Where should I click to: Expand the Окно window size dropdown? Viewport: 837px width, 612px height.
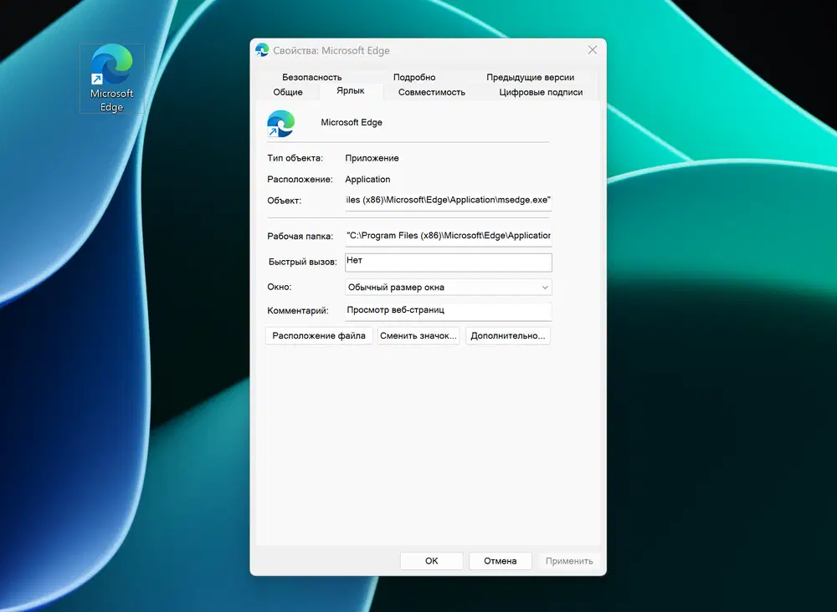point(449,288)
